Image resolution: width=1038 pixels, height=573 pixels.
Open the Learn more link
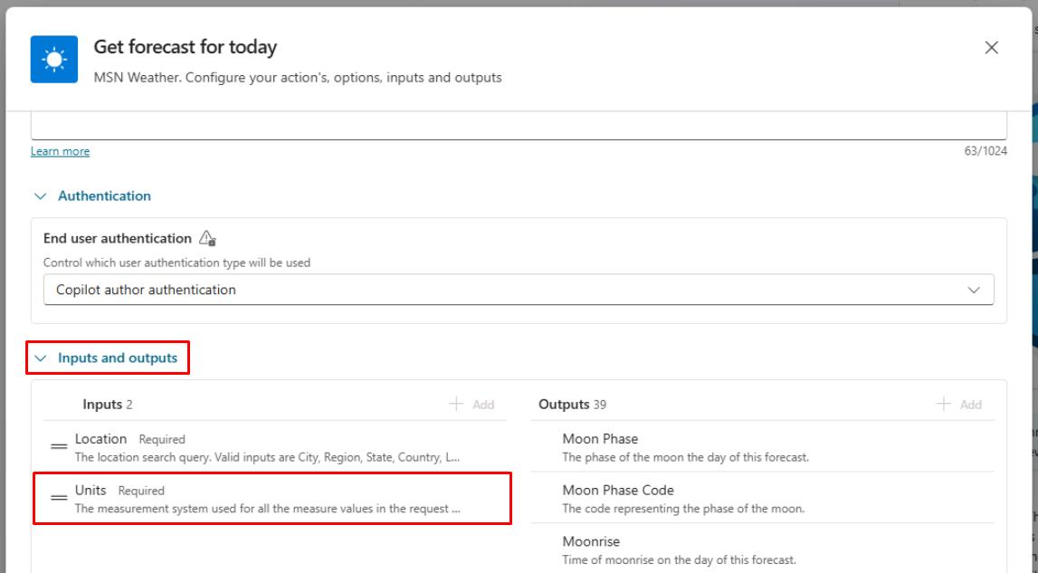click(x=60, y=150)
